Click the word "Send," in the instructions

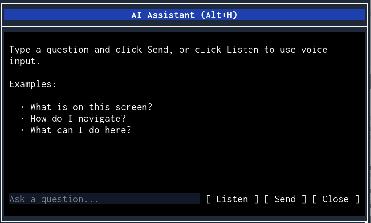click(x=160, y=50)
